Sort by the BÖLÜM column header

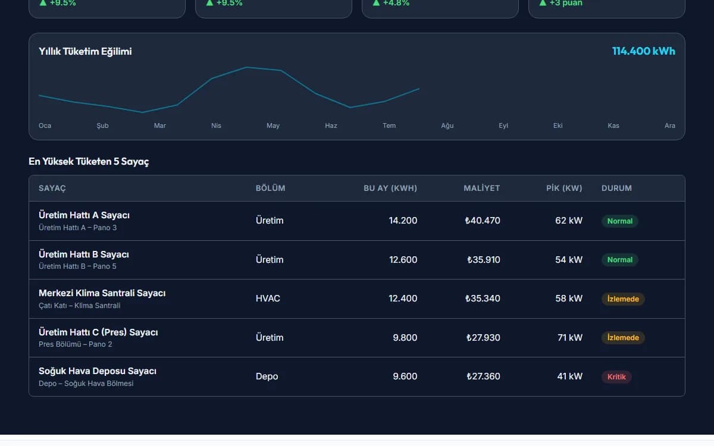click(271, 189)
